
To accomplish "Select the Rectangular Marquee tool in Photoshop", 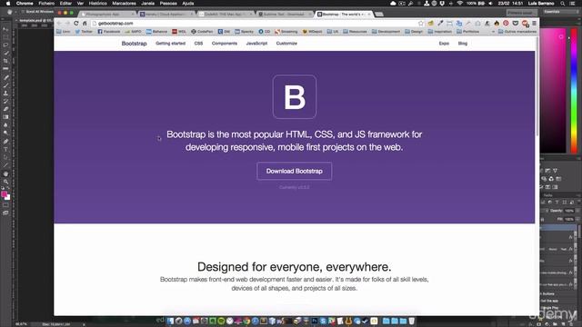I will coord(5,37).
